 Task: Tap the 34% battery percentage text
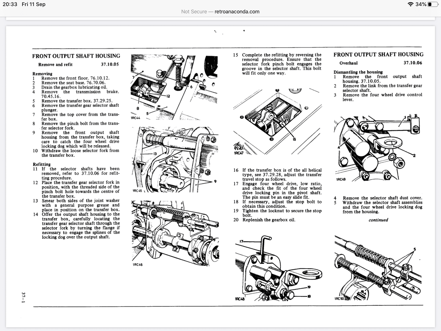tap(421, 4)
